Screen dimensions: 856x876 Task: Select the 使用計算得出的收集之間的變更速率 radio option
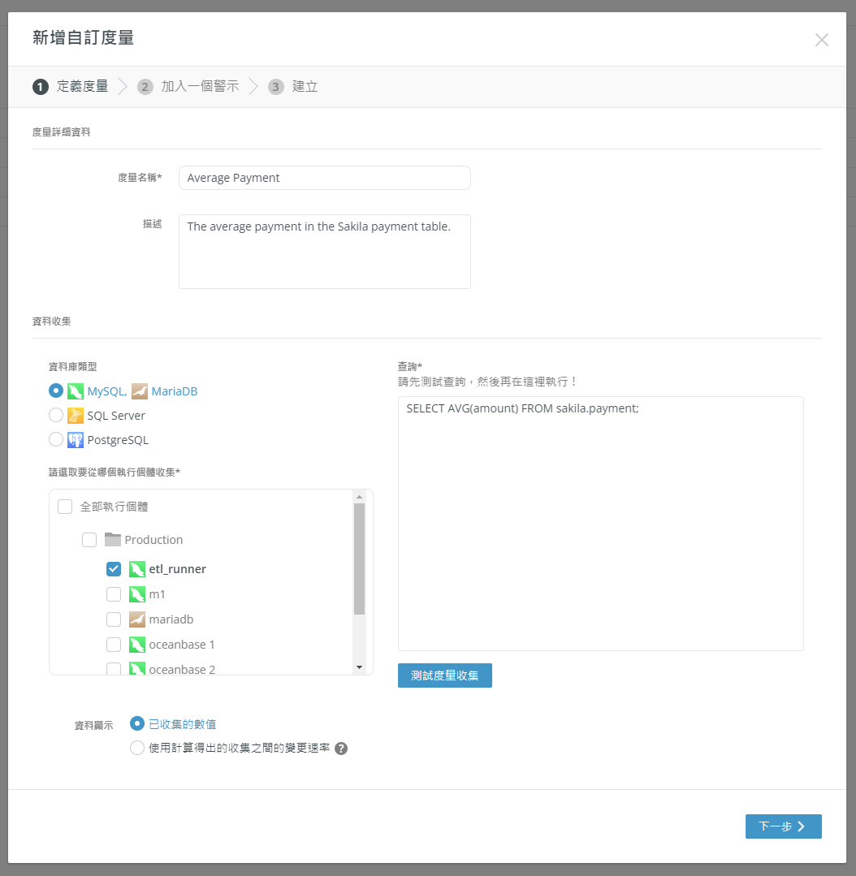(137, 749)
